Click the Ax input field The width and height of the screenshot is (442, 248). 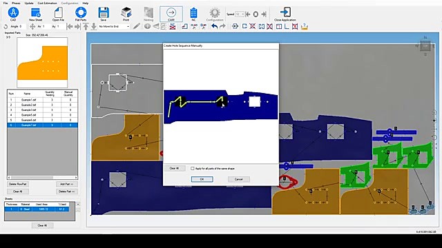tap(46, 26)
